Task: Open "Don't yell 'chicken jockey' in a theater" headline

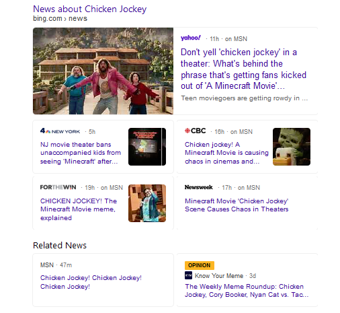Action: click(x=243, y=69)
